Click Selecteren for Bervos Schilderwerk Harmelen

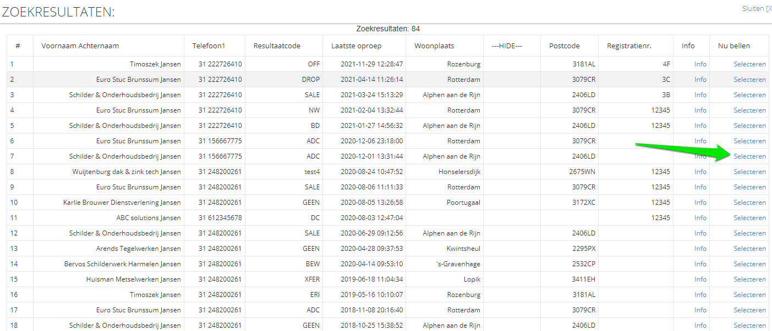[x=749, y=264]
